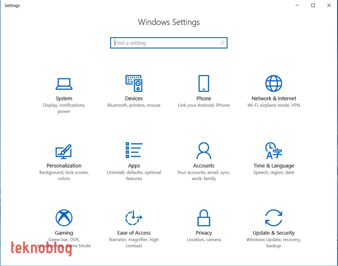
Task: Close the Settings window
Action: 329,5
